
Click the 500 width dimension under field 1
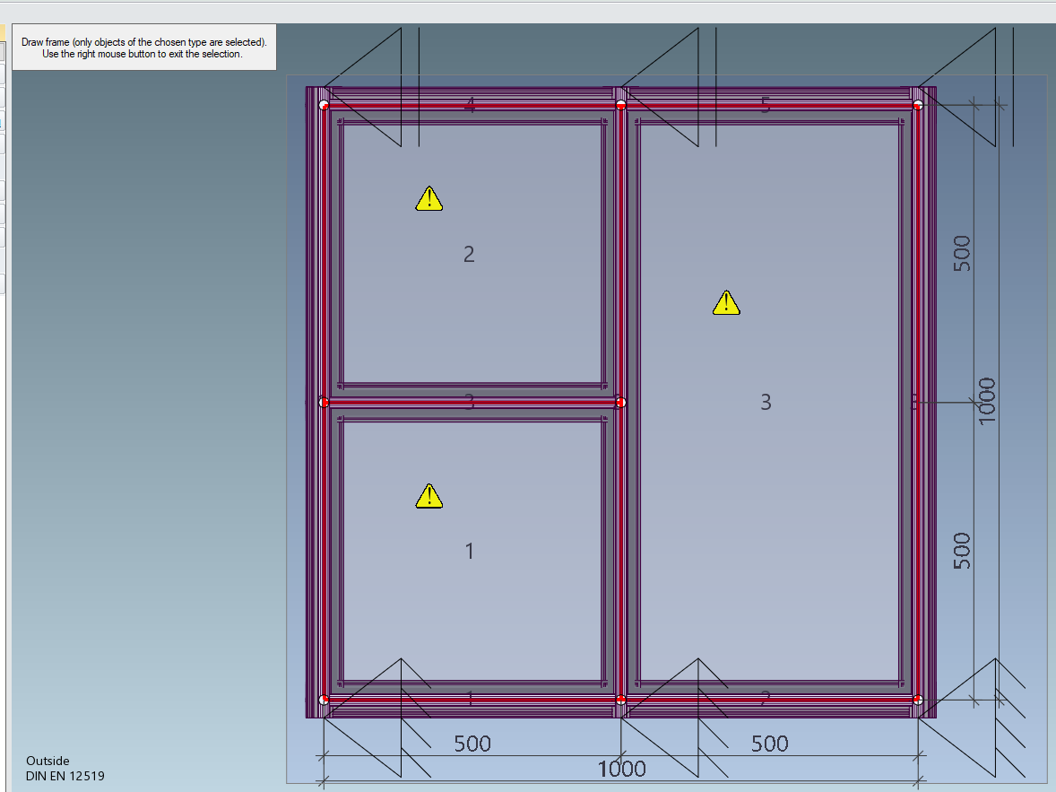[472, 744]
